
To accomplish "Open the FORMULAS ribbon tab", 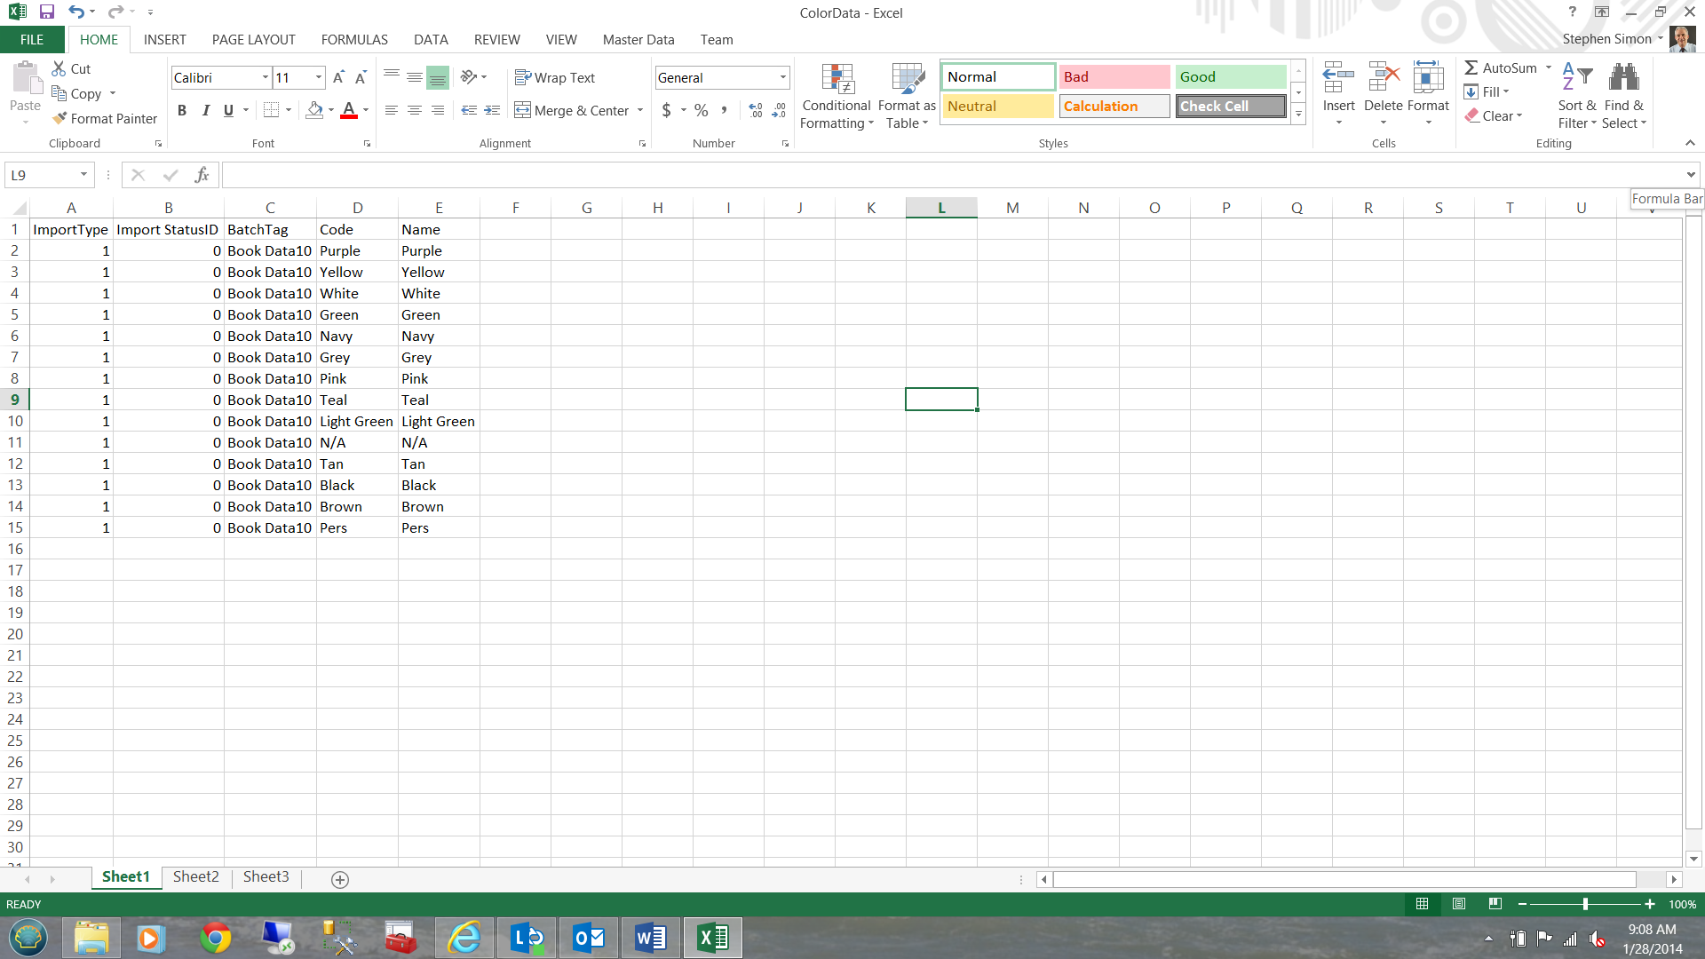I will click(x=354, y=40).
